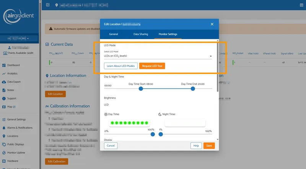This screenshot has width=306, height=169.
Task: Open Locations in the sidebar
Action: 13,136
